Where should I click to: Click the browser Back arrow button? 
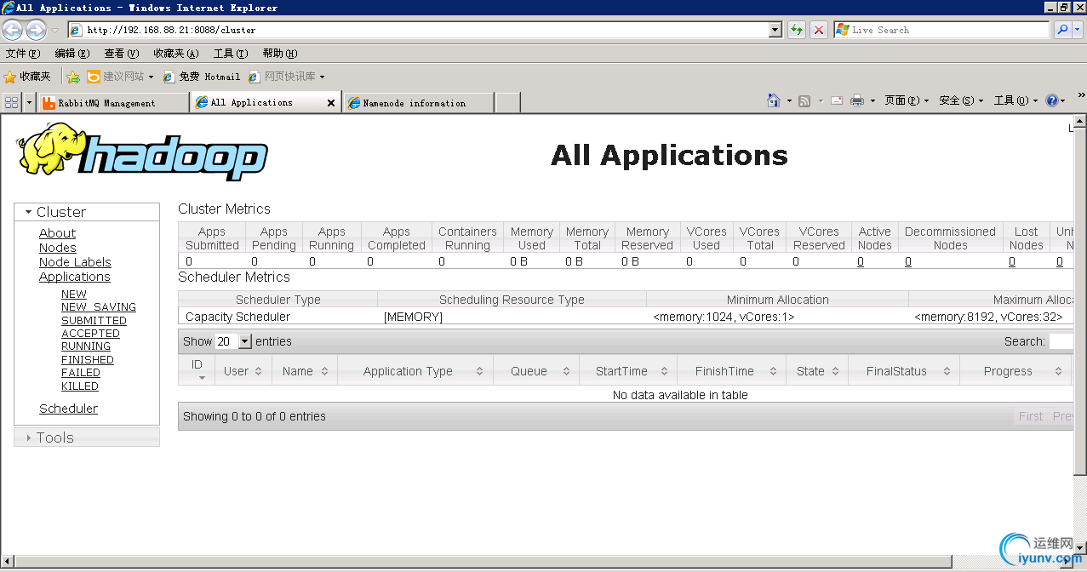point(13,31)
